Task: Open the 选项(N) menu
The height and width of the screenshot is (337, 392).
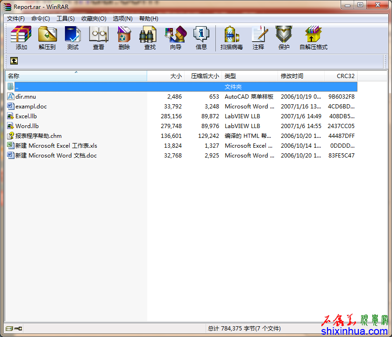Action: point(122,19)
